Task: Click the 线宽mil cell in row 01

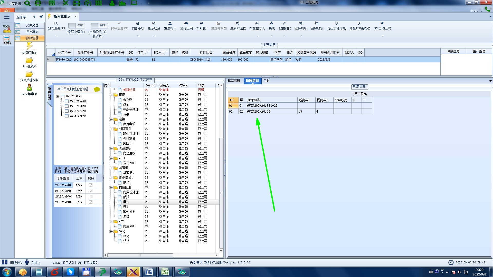Action: 306,106
